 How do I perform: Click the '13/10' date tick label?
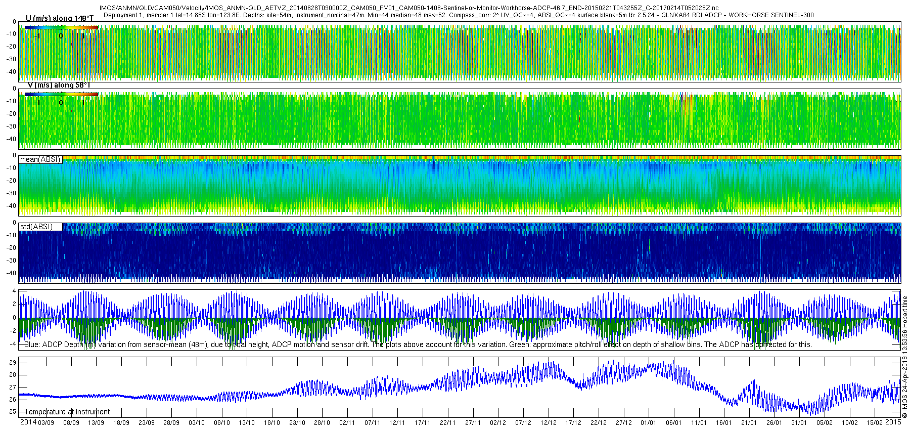click(247, 423)
